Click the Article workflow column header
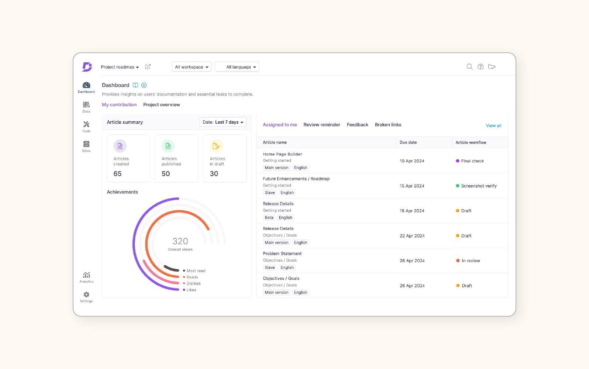The width and height of the screenshot is (589, 369). click(x=471, y=142)
